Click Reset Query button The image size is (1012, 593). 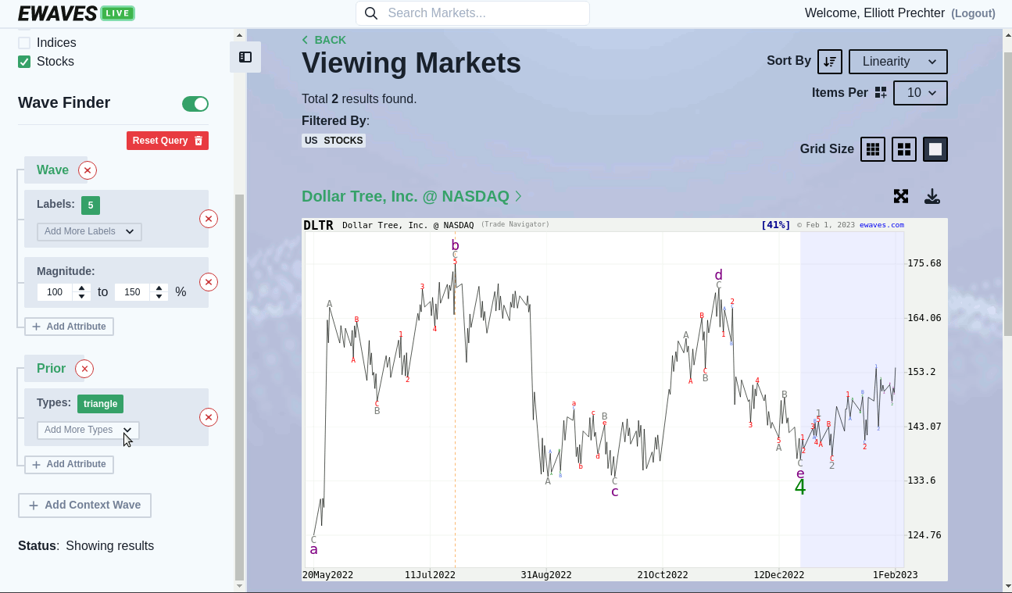167,141
